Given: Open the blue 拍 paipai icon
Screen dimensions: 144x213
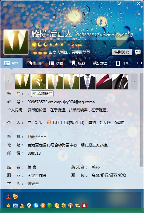Looking at the screenshot, I should pyautogui.click(x=36, y=205).
